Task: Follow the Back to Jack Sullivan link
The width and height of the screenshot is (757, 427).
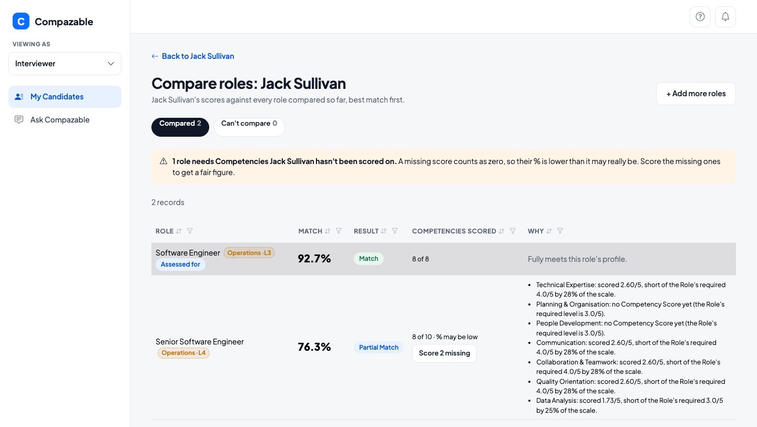Action: coord(193,56)
